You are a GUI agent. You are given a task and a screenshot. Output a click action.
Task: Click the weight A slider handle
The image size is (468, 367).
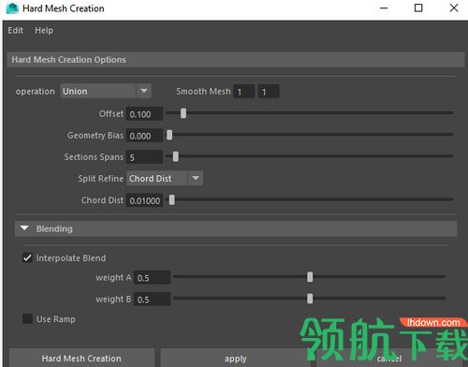click(310, 277)
